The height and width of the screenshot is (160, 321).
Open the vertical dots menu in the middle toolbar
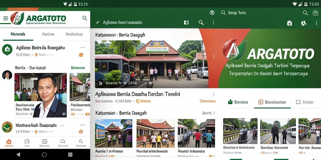coord(213,22)
